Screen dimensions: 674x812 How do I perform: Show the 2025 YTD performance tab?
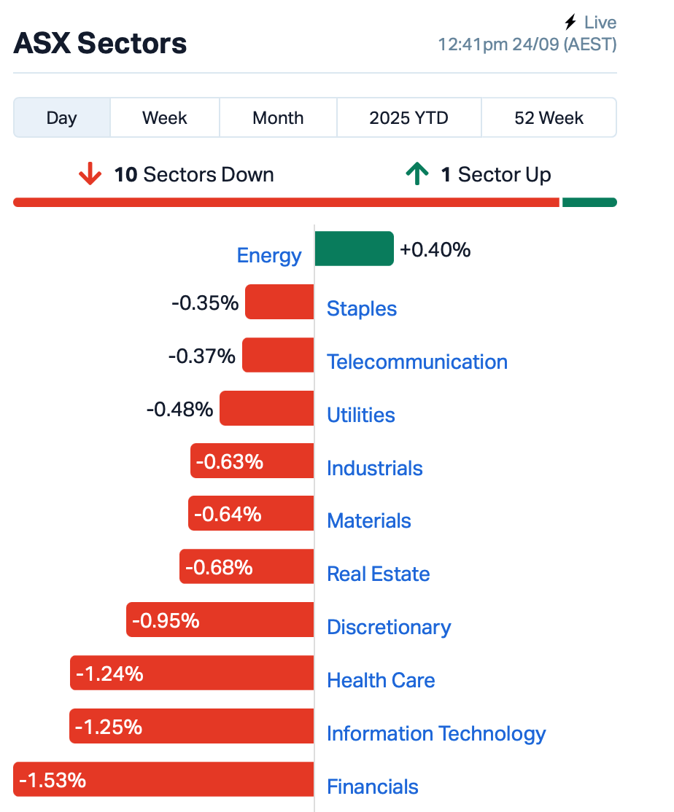(x=408, y=118)
